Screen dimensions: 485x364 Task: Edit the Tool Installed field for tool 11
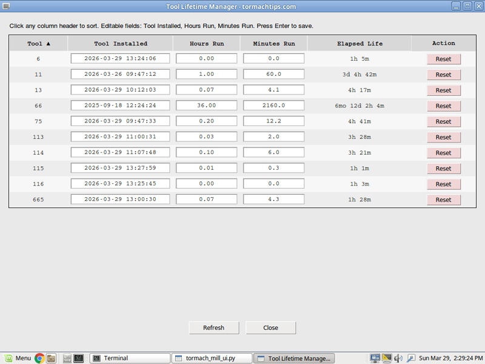point(120,75)
